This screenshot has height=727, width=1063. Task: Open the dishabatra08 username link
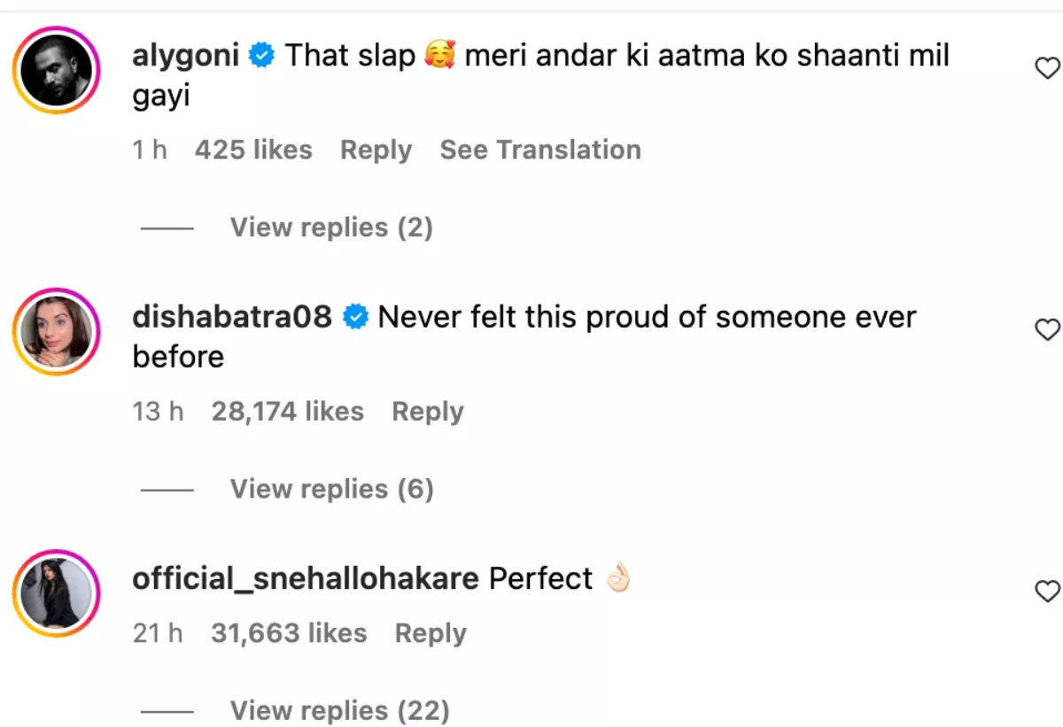pos(232,317)
